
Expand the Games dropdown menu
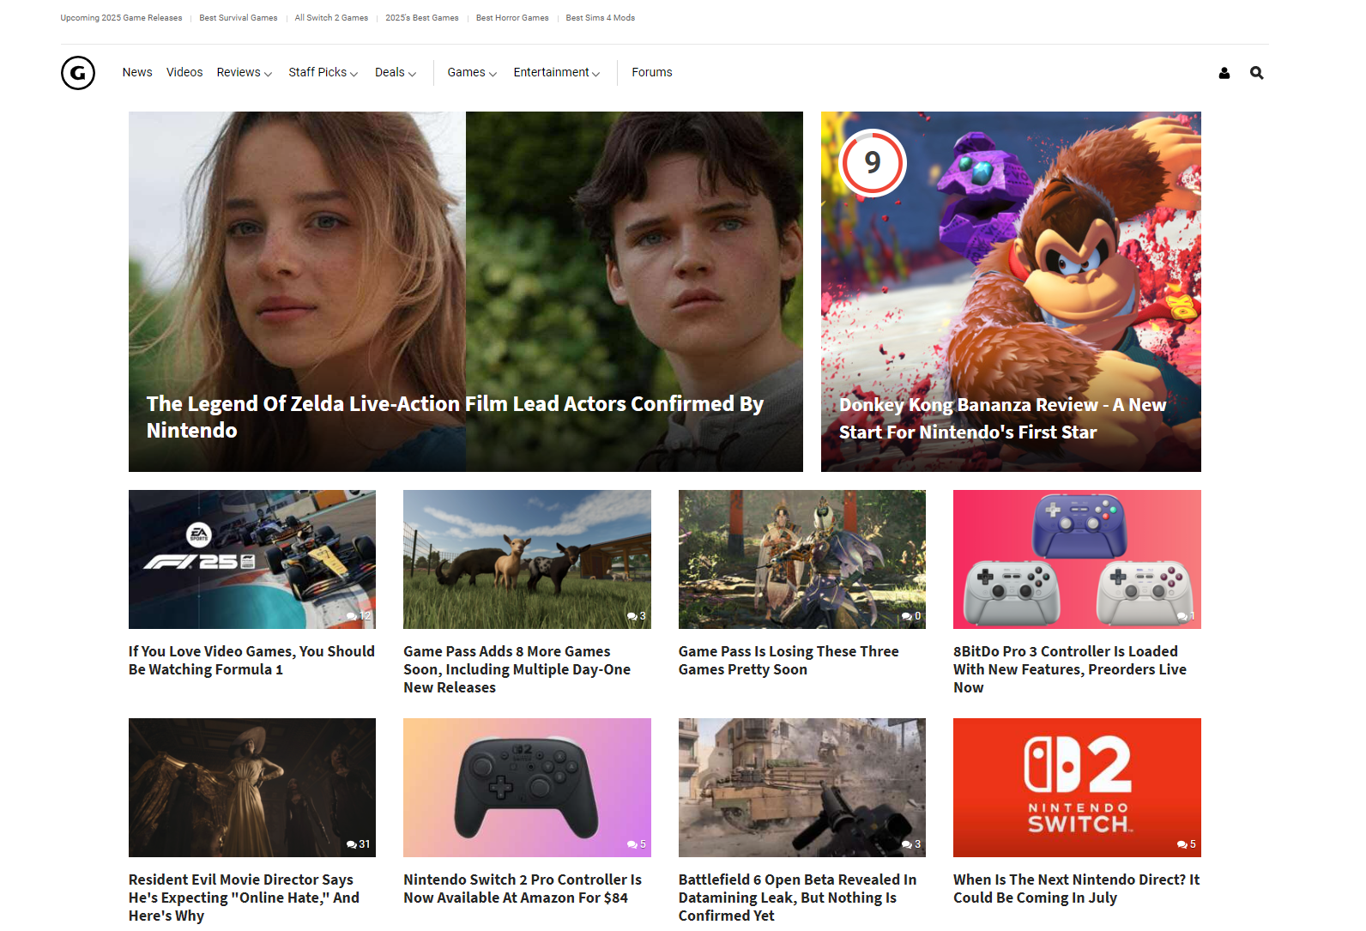coord(472,73)
